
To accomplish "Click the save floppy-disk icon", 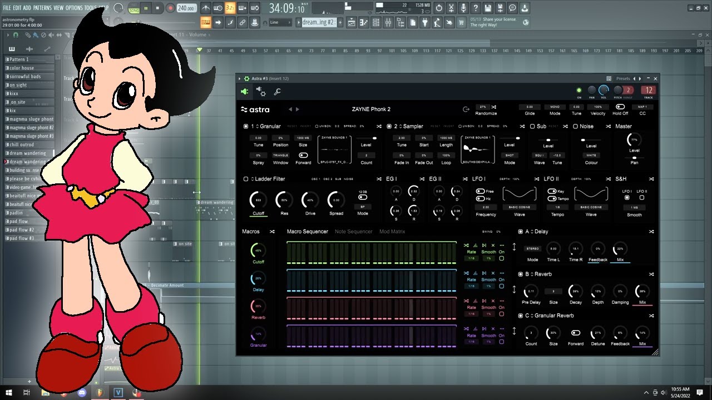I will [488, 8].
